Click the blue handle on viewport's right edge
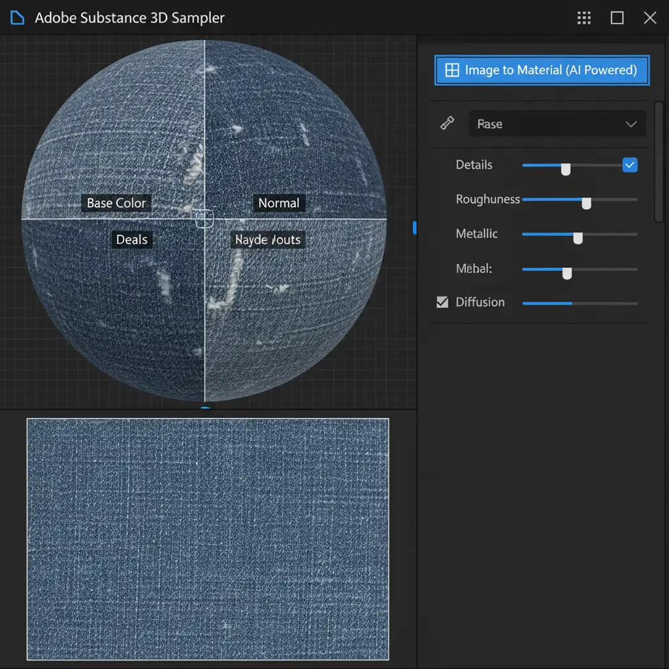669x669 pixels. 414,227
